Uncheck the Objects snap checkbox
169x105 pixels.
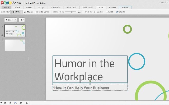click(117, 12)
